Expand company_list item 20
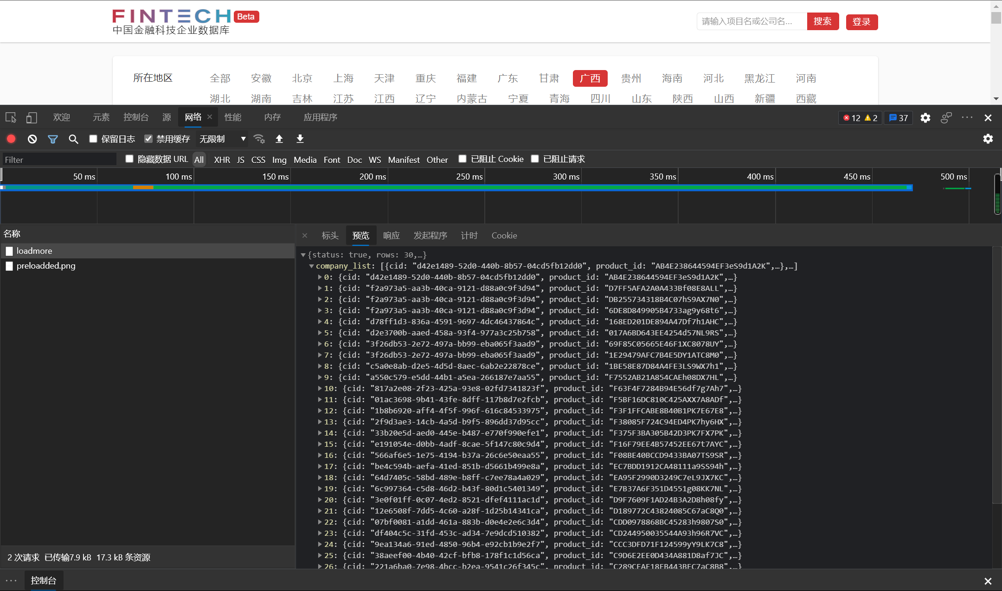 pos(320,500)
